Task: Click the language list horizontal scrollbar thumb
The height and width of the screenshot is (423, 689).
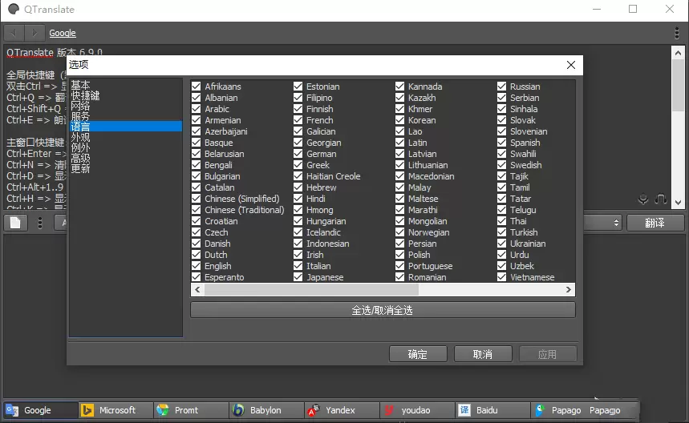Action: point(311,289)
